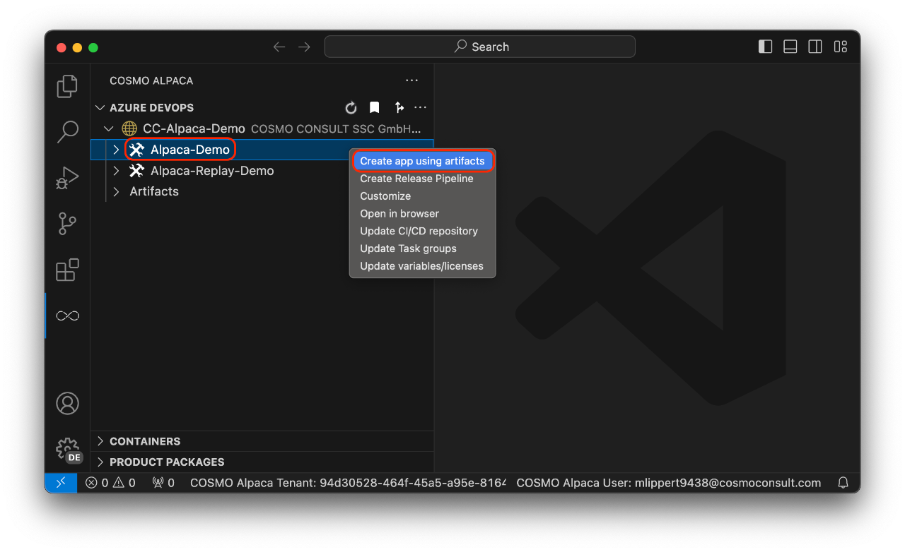905x552 pixels.
Task: Open the Explorer sidebar icon
Action: point(67,85)
